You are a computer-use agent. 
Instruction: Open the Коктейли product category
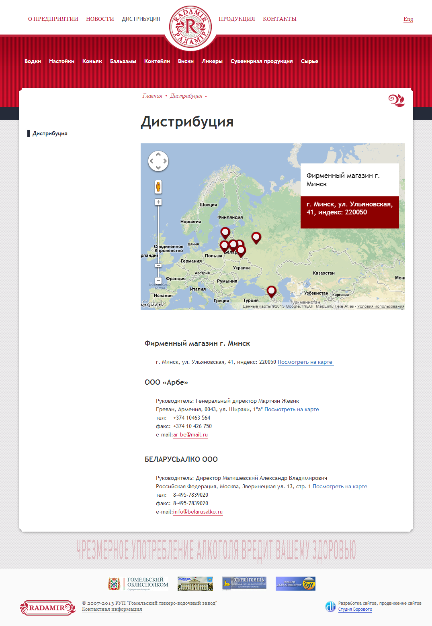157,61
